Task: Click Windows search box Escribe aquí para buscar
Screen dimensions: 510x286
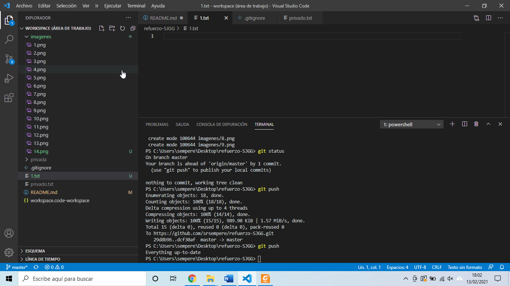Action: pyautogui.click(x=82, y=279)
